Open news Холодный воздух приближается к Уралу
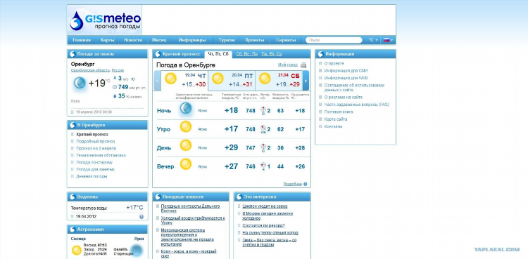The image size is (528, 259). (193, 220)
